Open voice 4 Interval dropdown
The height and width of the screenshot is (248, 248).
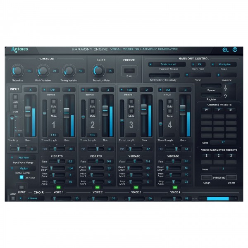click(167, 90)
